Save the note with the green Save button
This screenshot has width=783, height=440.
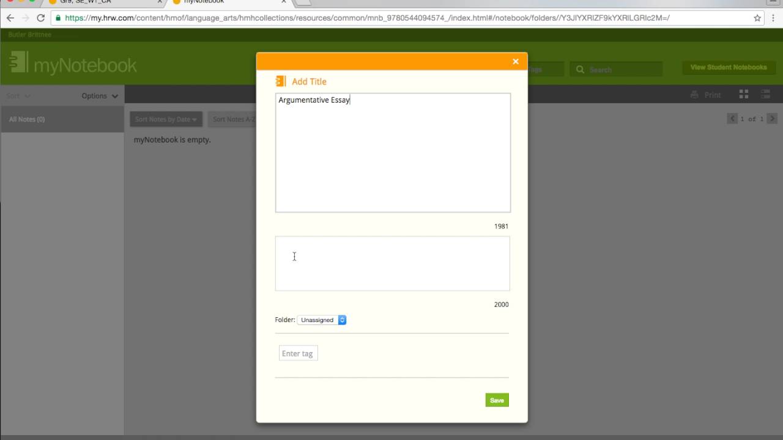pyautogui.click(x=497, y=400)
